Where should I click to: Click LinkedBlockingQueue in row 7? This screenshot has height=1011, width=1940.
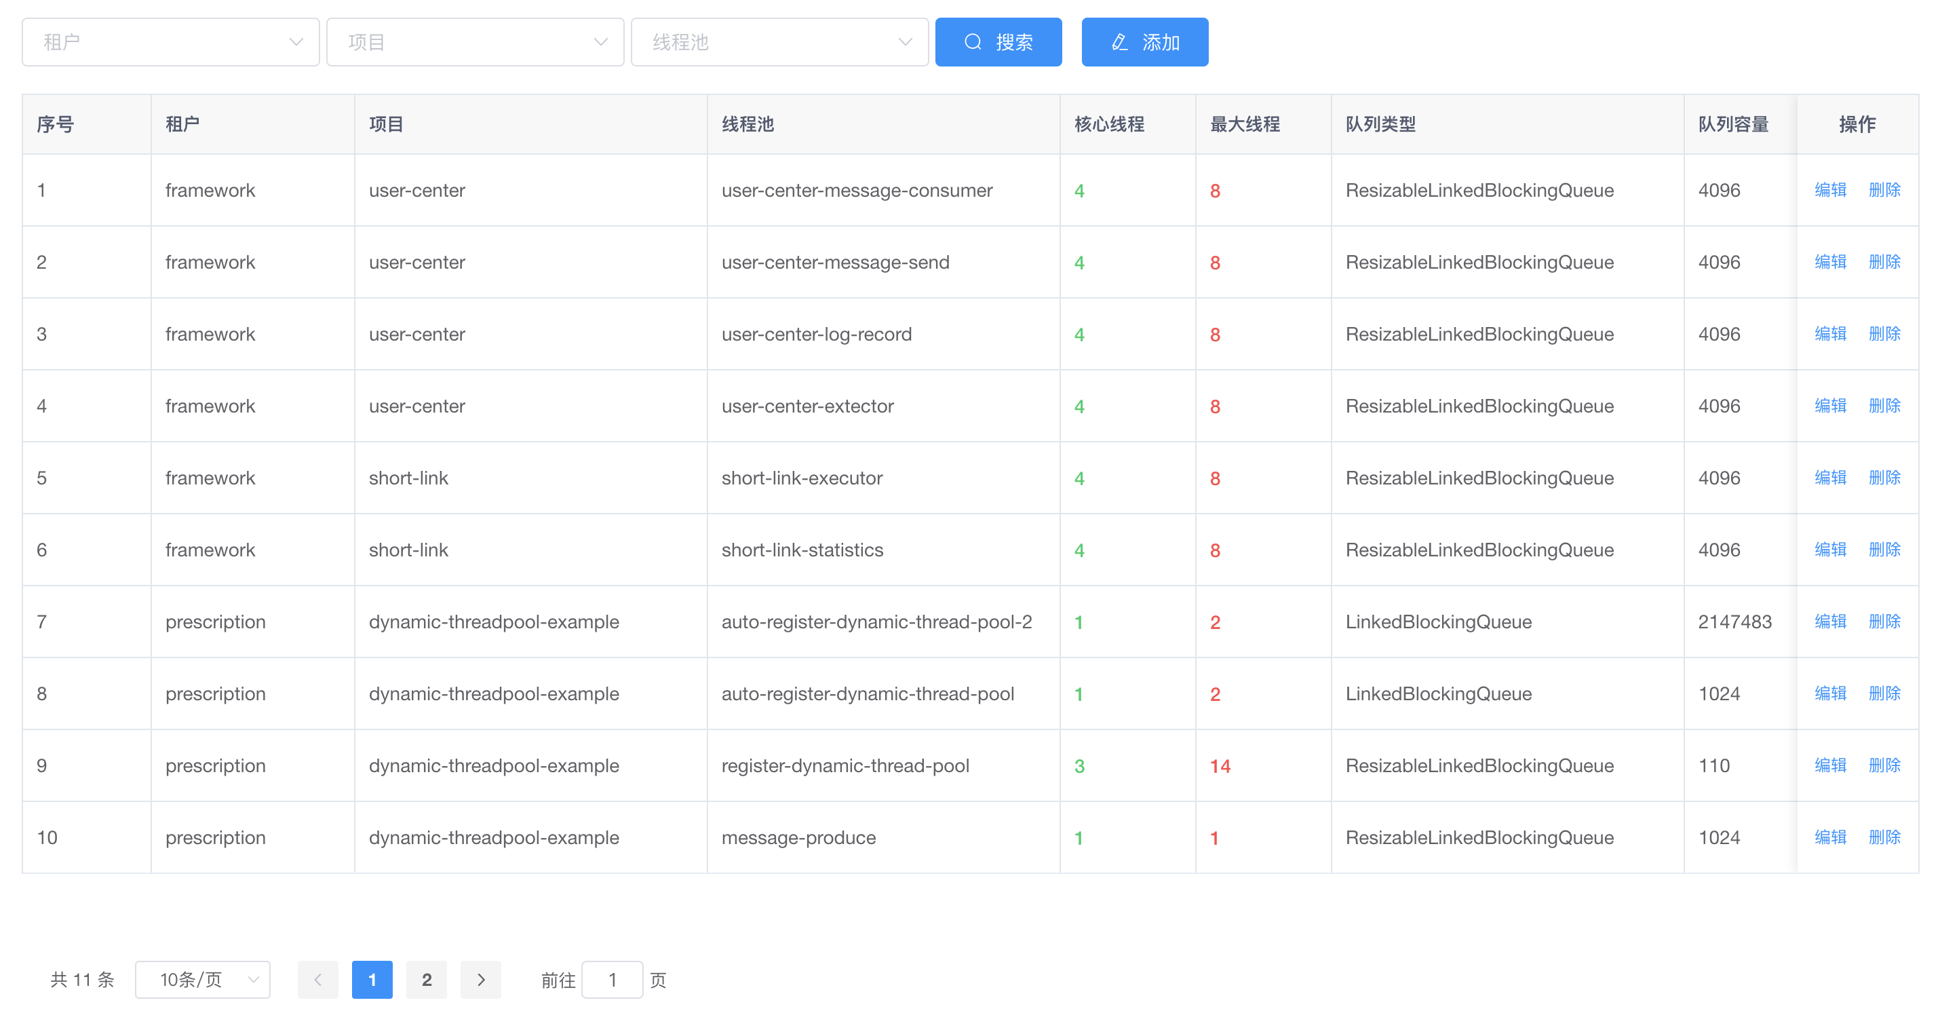point(1439,622)
